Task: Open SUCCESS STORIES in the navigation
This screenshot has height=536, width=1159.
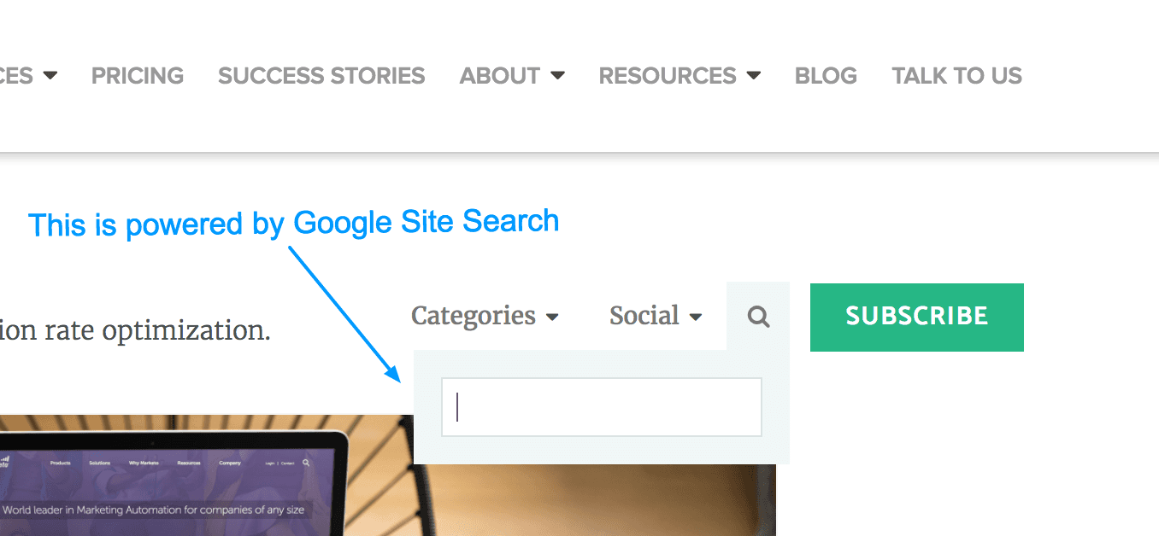Action: 321,75
